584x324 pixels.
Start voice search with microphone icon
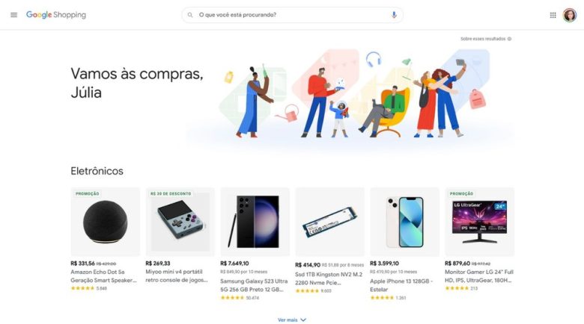394,15
